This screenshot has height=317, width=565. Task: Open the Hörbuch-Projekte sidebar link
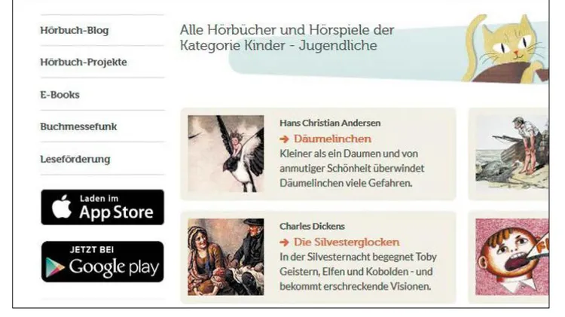[x=83, y=62]
